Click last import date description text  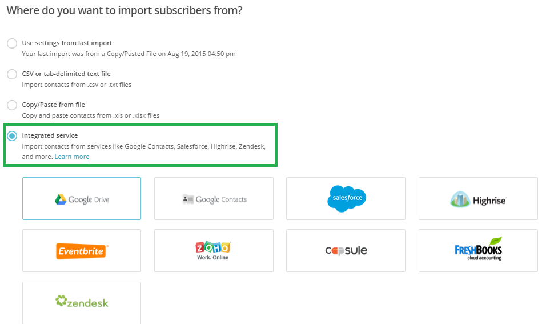point(129,54)
